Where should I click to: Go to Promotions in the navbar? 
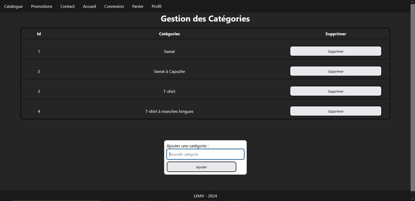[41, 6]
